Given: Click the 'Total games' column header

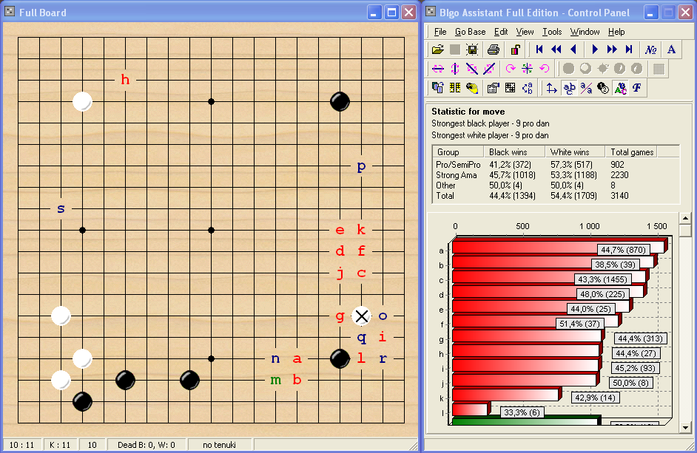Looking at the screenshot, I should coord(631,152).
